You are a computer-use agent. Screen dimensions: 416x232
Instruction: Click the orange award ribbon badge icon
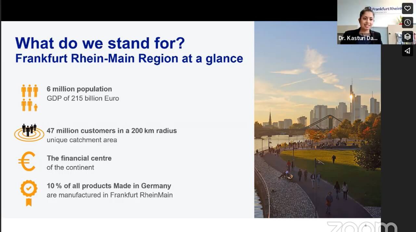29,193
